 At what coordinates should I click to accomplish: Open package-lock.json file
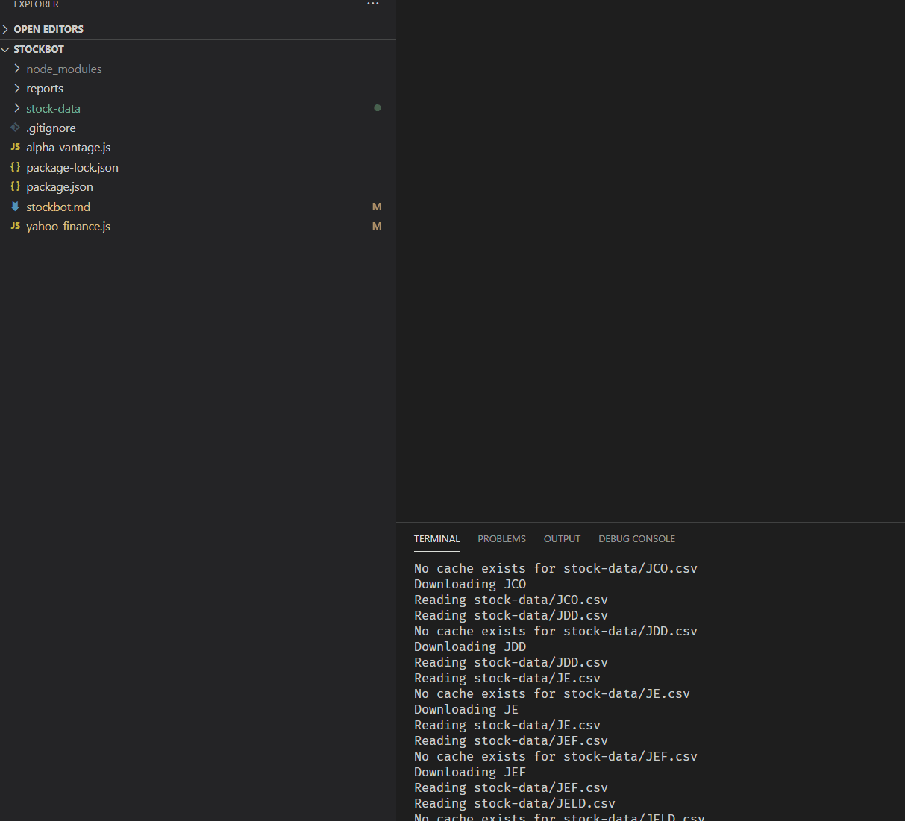[x=198, y=167]
